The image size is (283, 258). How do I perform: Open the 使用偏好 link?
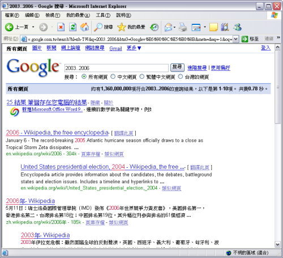pyautogui.click(x=221, y=67)
